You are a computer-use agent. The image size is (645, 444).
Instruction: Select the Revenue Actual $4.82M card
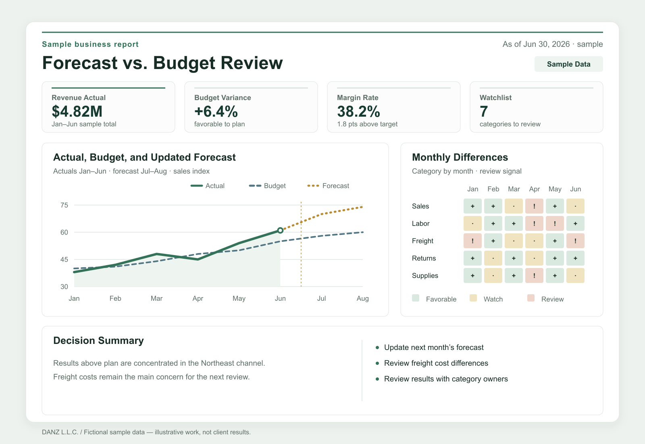click(x=108, y=107)
